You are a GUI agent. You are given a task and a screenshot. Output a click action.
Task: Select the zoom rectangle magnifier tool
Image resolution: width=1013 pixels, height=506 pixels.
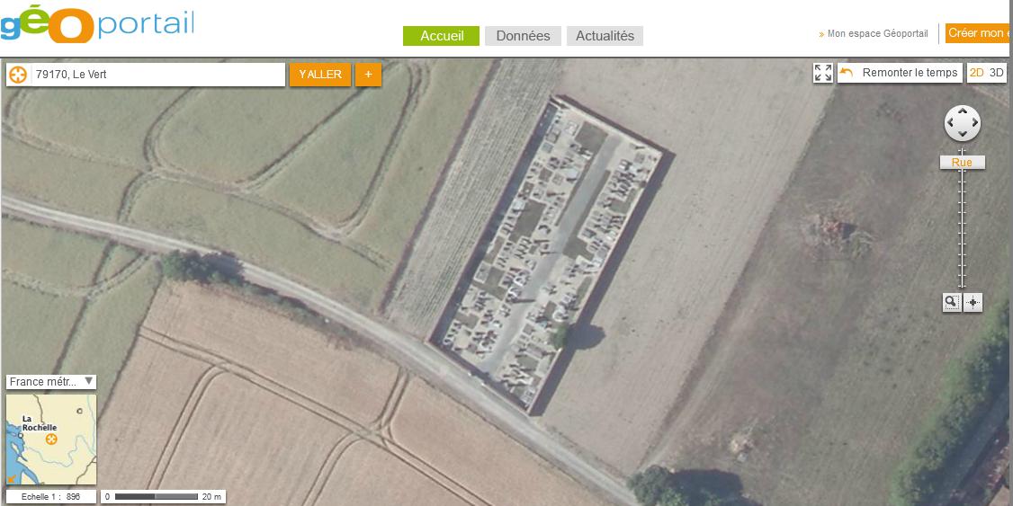(x=952, y=302)
